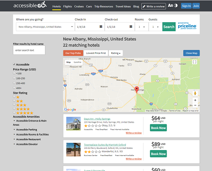Select the four-star rating checkbox

pyautogui.click(x=14, y=109)
